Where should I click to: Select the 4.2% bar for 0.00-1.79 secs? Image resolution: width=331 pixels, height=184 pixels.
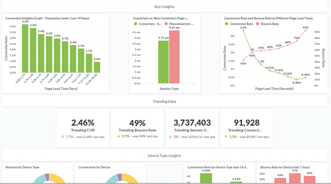click(x=25, y=48)
